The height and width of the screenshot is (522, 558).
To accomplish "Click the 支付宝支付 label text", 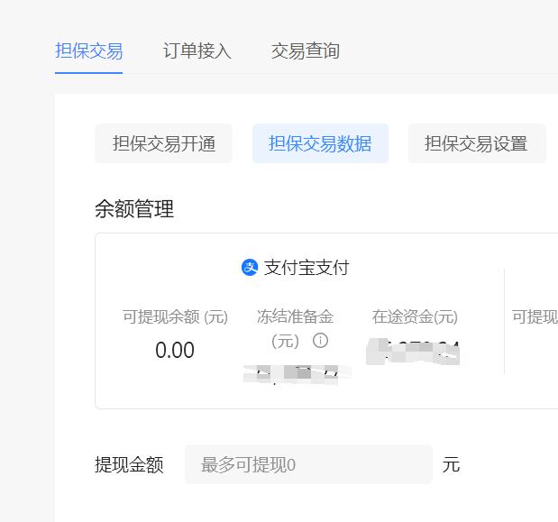I will [306, 268].
